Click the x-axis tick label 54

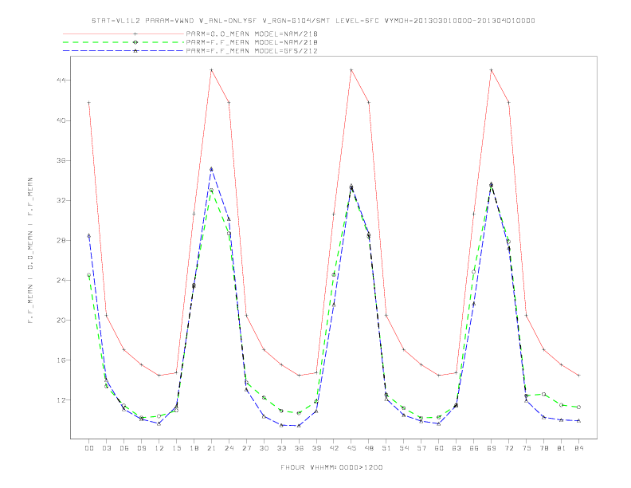coord(404,448)
